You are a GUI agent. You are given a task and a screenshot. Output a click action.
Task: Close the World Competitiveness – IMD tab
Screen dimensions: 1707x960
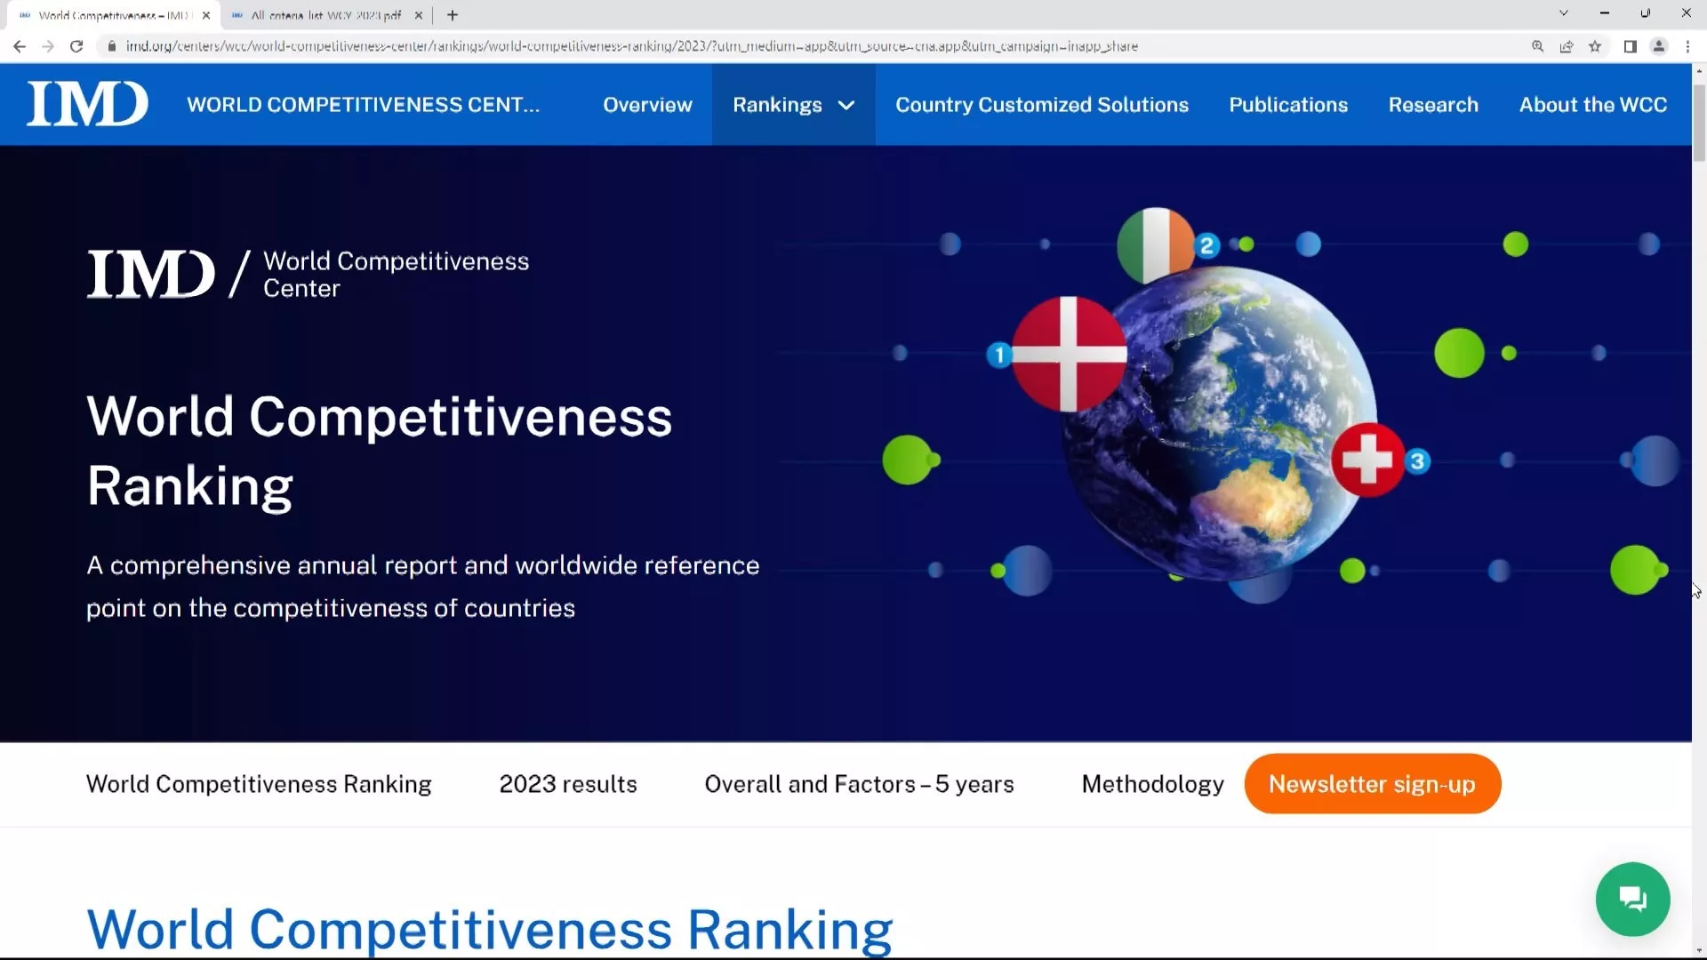[206, 15]
